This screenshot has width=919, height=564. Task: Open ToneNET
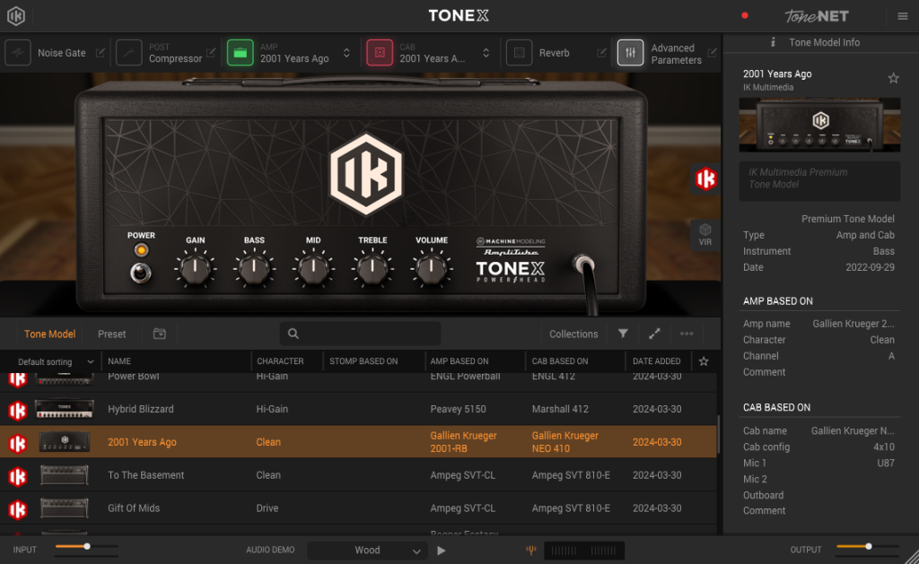(817, 16)
